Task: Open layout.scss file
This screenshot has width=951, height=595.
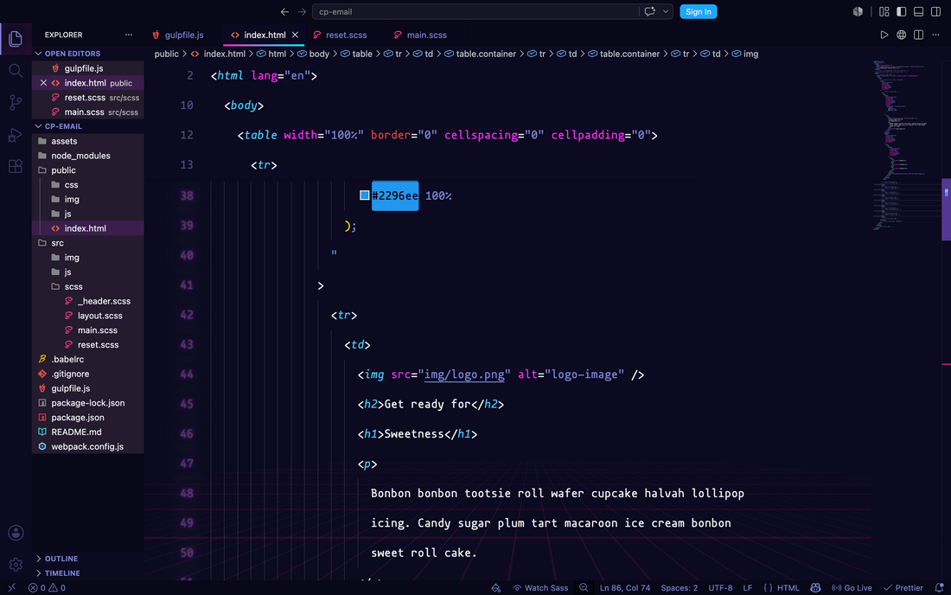Action: coord(87,316)
